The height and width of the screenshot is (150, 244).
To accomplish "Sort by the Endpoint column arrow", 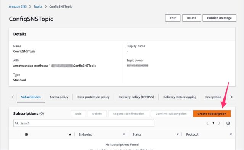I will point(124,134).
